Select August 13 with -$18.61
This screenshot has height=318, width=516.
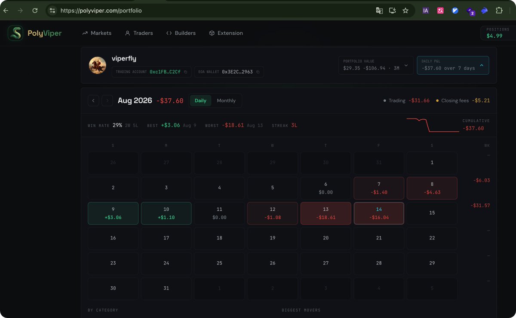326,213
